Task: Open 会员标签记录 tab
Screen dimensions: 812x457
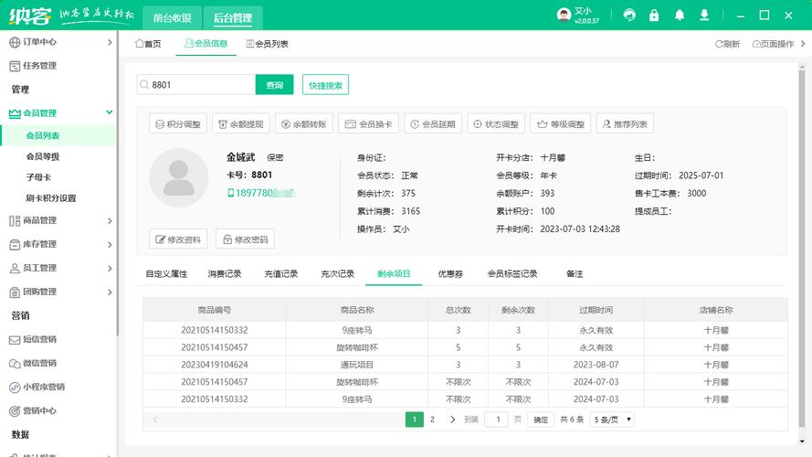Action: (511, 274)
